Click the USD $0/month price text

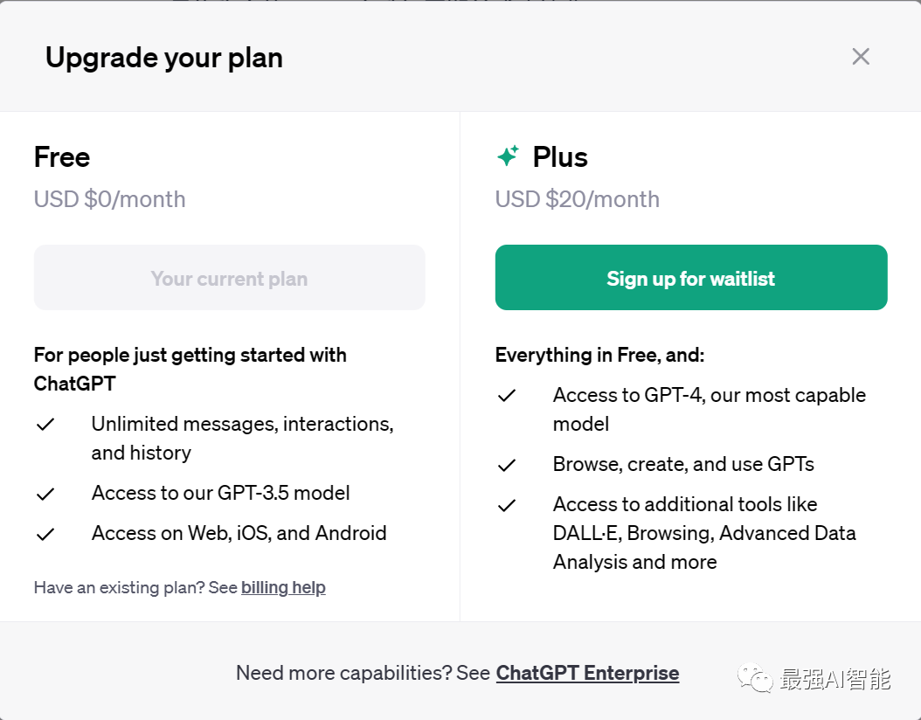click(x=109, y=199)
